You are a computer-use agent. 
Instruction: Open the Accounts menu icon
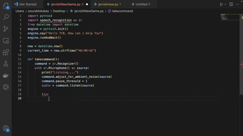click(6, 128)
